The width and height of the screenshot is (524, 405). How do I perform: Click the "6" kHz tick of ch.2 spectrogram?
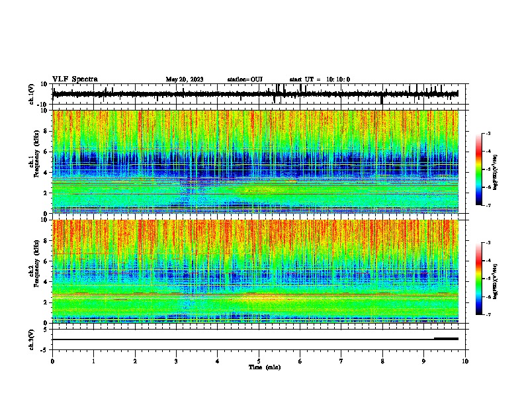46,261
